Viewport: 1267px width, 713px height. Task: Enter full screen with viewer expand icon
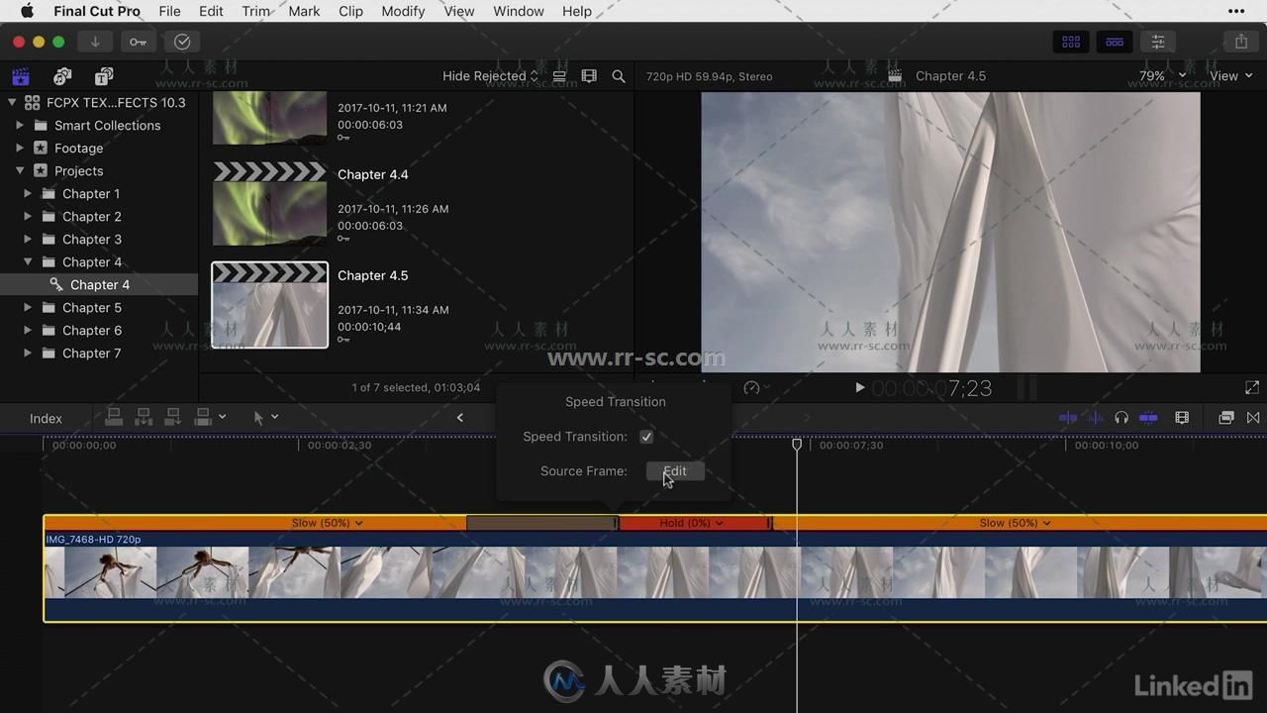click(x=1252, y=388)
